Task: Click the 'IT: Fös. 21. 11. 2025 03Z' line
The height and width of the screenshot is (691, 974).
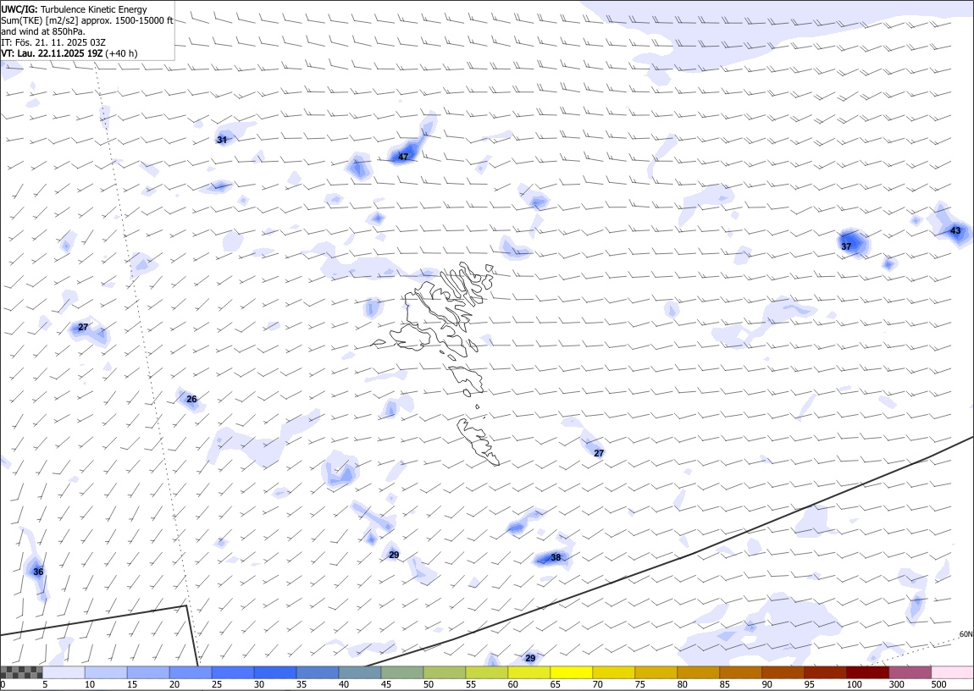Action: point(53,42)
